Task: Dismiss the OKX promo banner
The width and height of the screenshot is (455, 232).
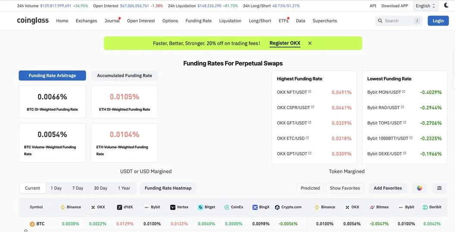Action: 310,43
